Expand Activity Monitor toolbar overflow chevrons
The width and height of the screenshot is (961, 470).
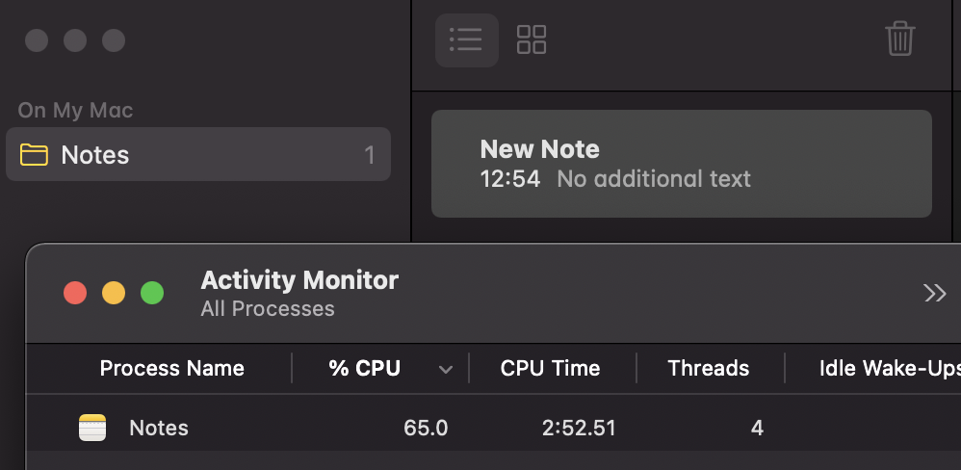(934, 293)
